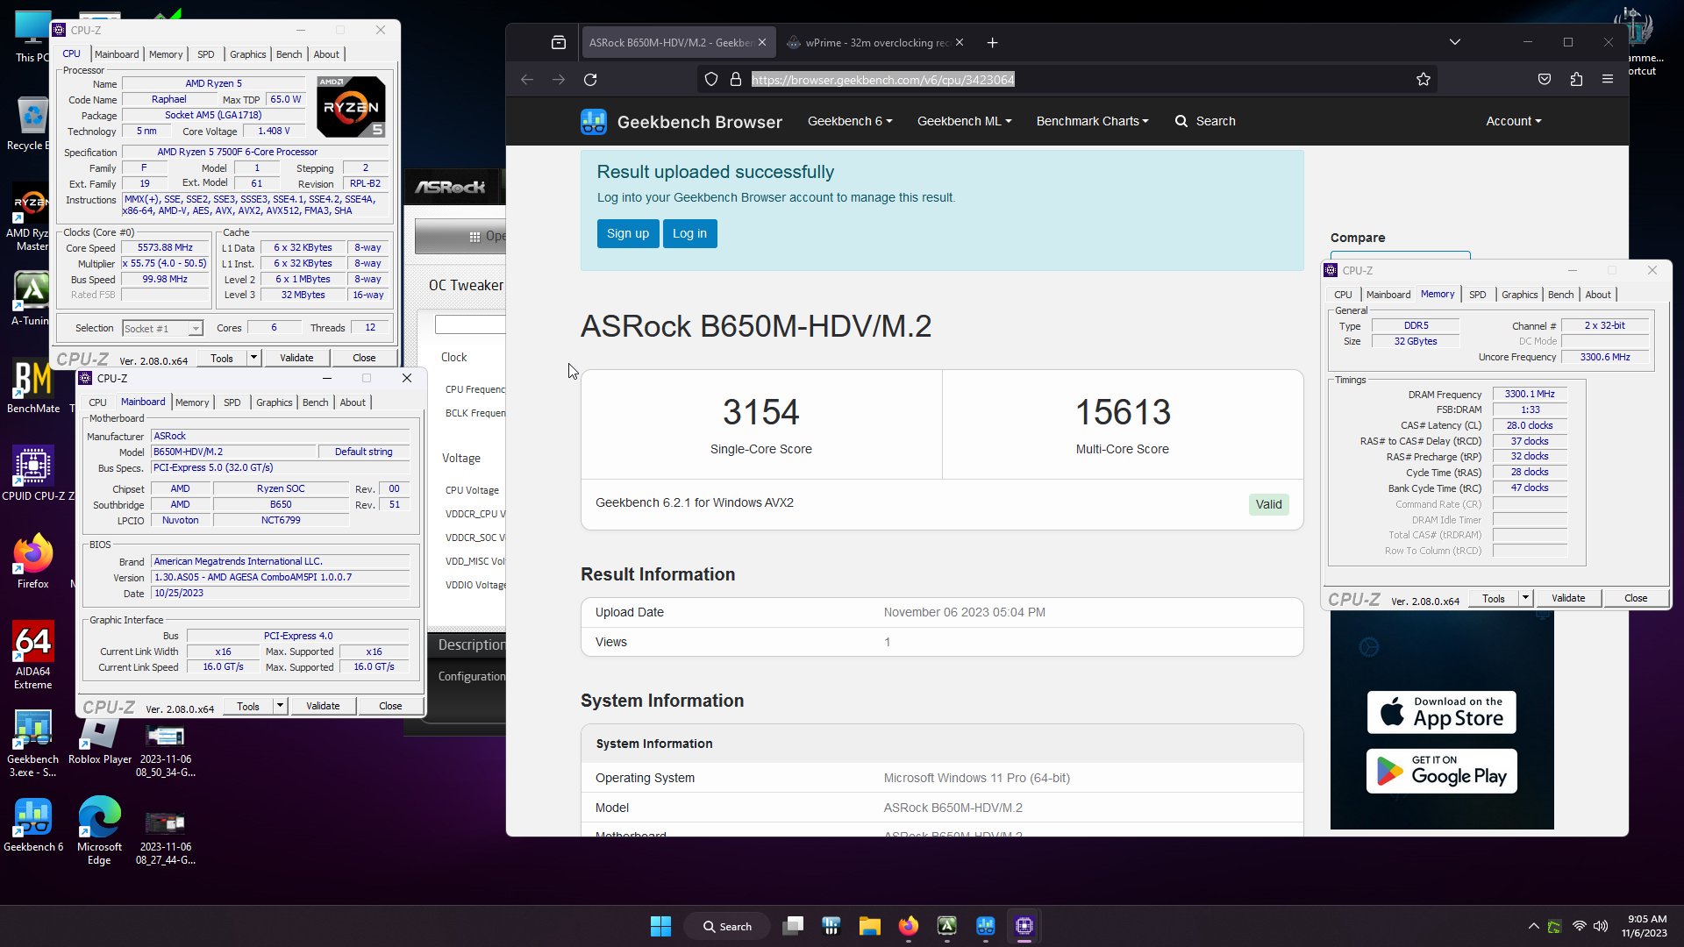
Task: Select Bench tab in top CPU-Z window
Action: click(x=289, y=54)
